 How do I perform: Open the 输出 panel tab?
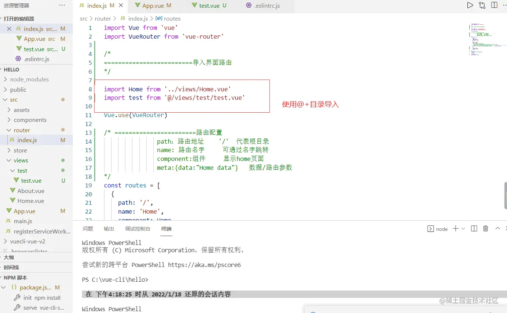(109, 229)
